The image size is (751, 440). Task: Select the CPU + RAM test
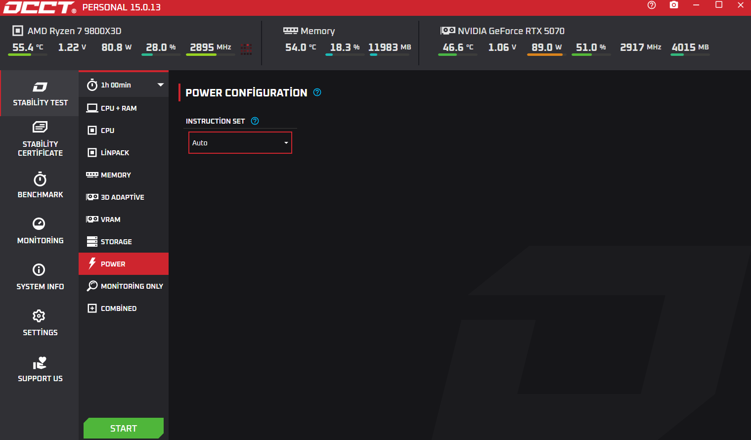(124, 108)
